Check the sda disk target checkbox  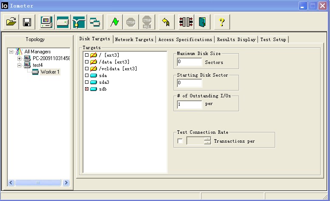(87, 75)
